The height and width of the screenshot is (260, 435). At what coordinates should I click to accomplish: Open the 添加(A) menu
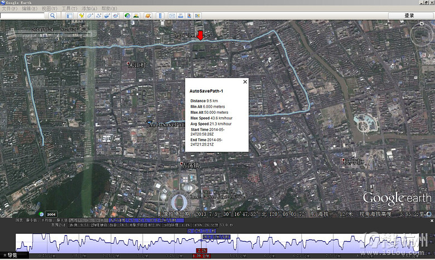tap(89, 8)
